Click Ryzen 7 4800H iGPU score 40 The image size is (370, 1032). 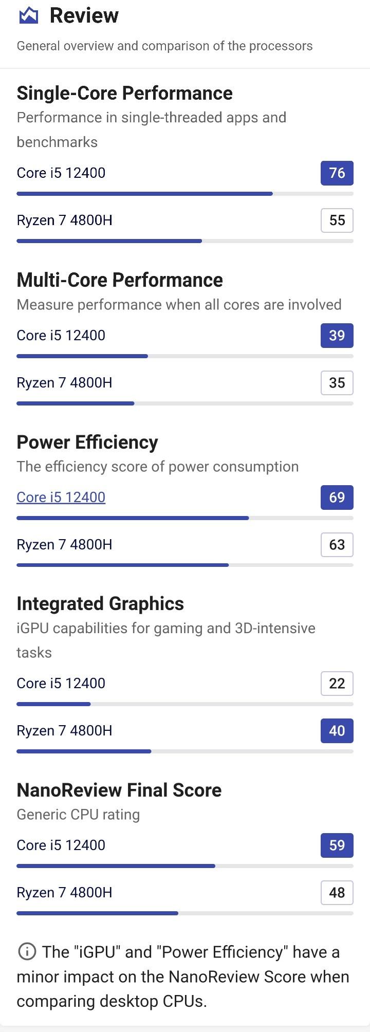[337, 731]
